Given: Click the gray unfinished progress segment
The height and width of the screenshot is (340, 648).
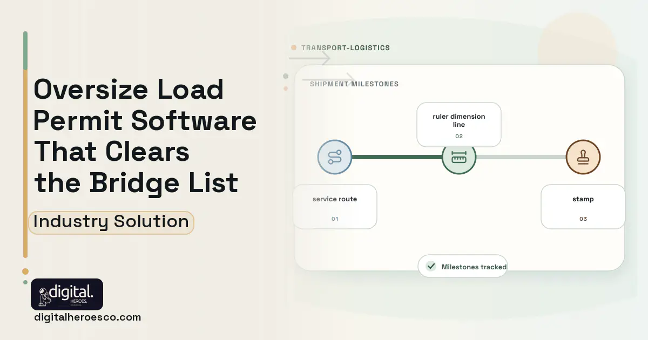Looking at the screenshot, I should (x=521, y=157).
